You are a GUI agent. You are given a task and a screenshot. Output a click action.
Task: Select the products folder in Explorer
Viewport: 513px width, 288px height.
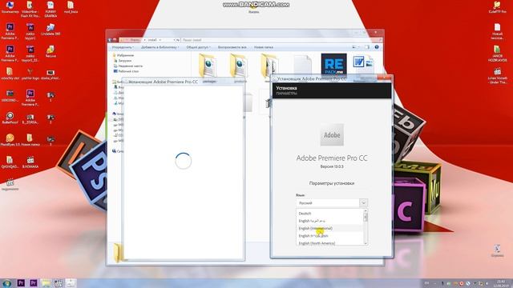pyautogui.click(x=240, y=67)
